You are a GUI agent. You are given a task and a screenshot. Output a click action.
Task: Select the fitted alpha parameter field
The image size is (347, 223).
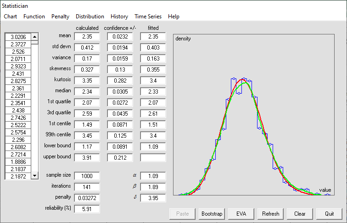[x=153, y=176]
